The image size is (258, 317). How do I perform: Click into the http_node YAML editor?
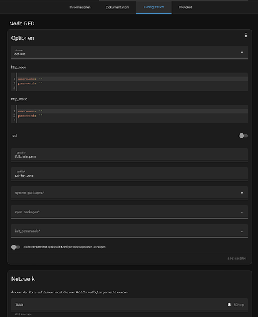pyautogui.click(x=129, y=82)
